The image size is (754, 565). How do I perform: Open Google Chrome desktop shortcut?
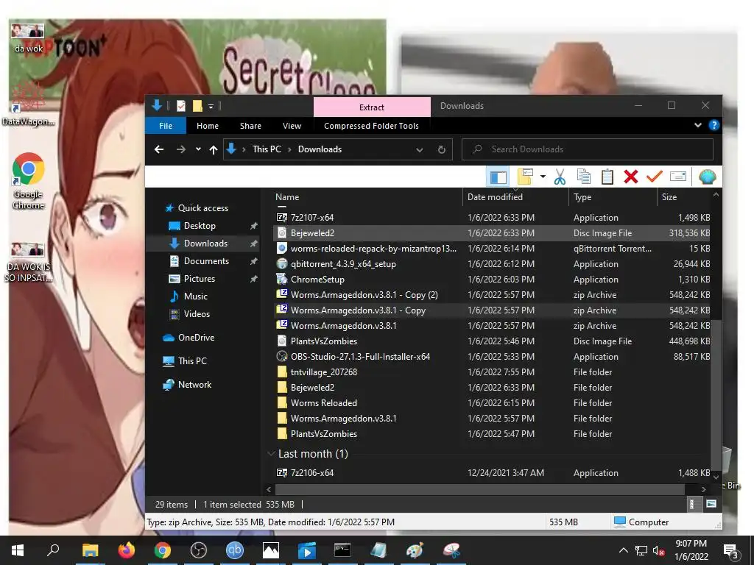coord(29,181)
